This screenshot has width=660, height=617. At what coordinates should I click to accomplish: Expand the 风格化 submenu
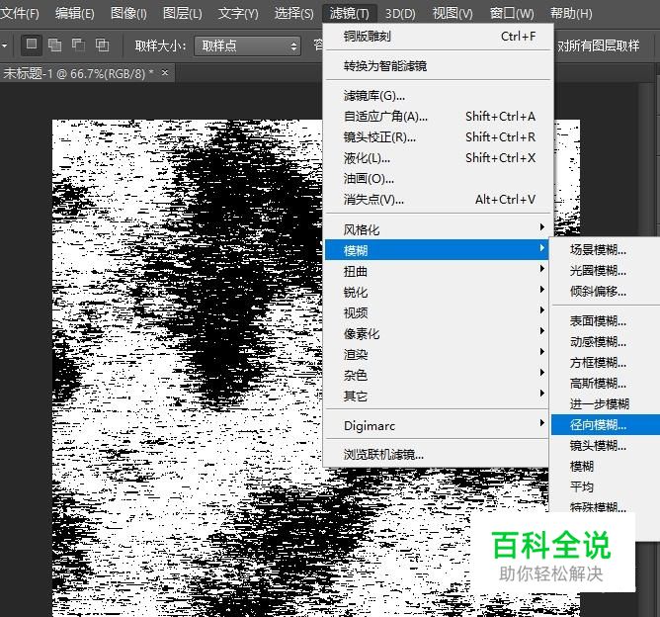coord(437,229)
